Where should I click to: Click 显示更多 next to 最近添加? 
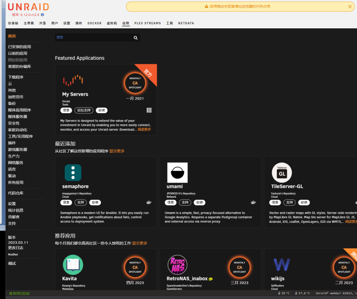[x=117, y=151]
